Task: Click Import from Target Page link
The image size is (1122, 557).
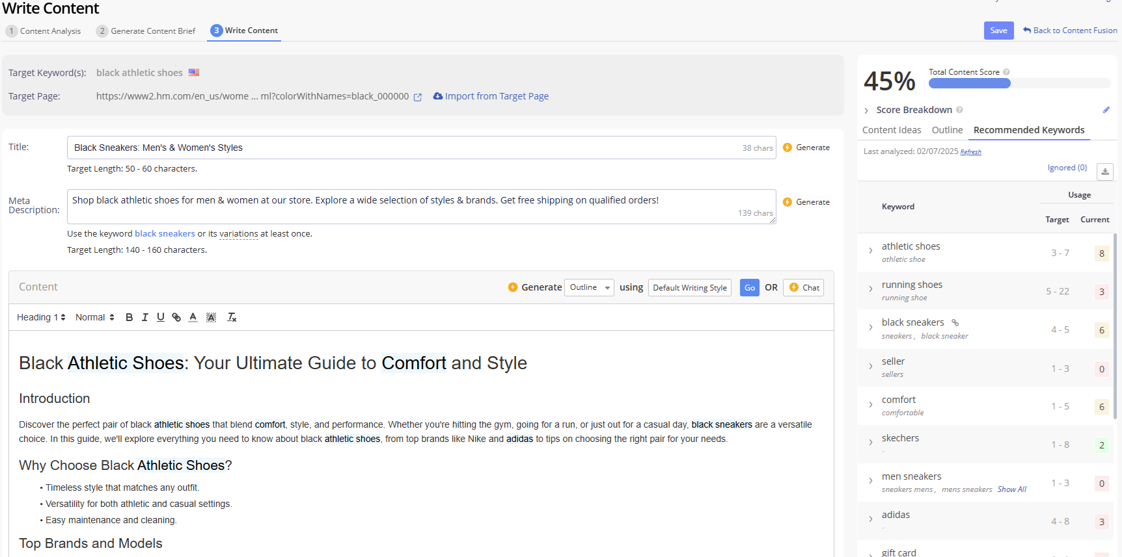Action: [491, 96]
